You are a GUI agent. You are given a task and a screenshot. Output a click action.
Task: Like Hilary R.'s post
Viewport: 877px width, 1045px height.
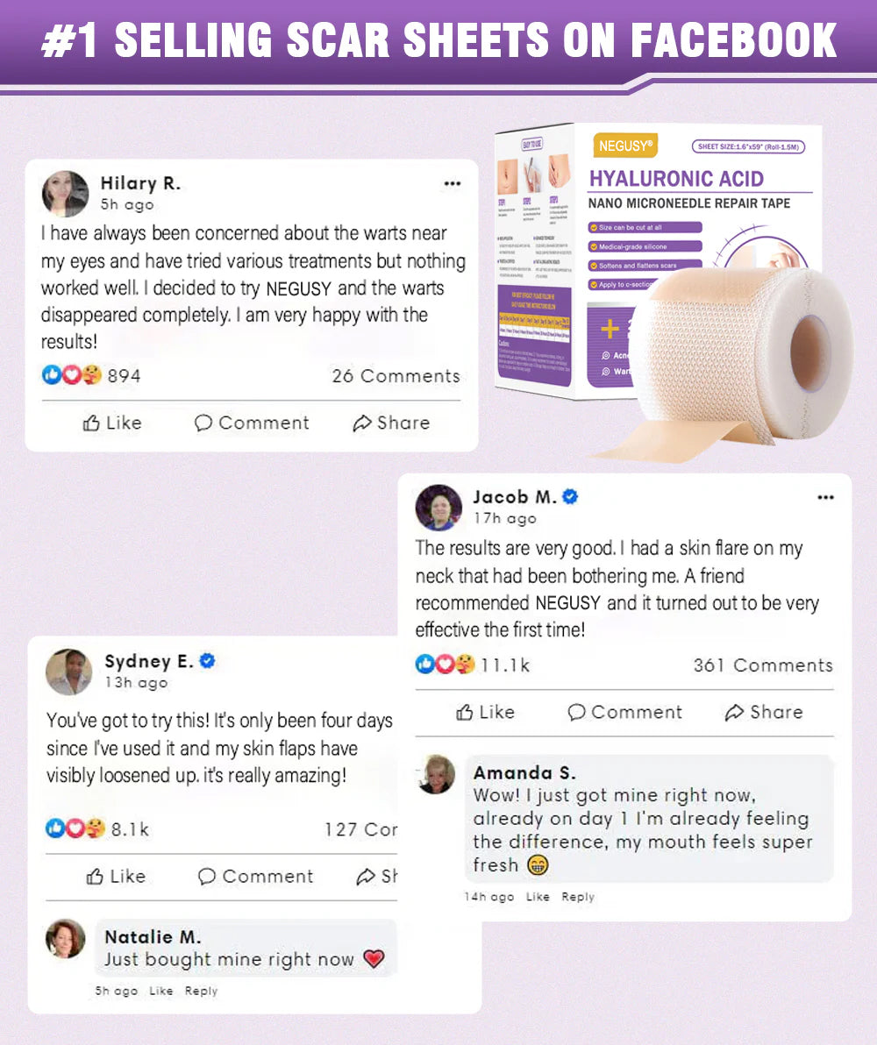pos(112,423)
